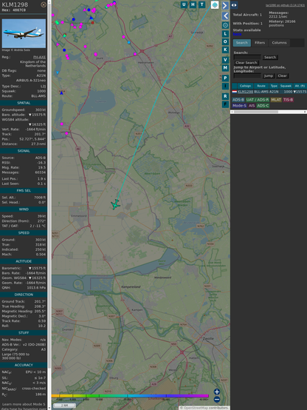Toggle the K map option
The height and width of the screenshot is (410, 307).
225,50
